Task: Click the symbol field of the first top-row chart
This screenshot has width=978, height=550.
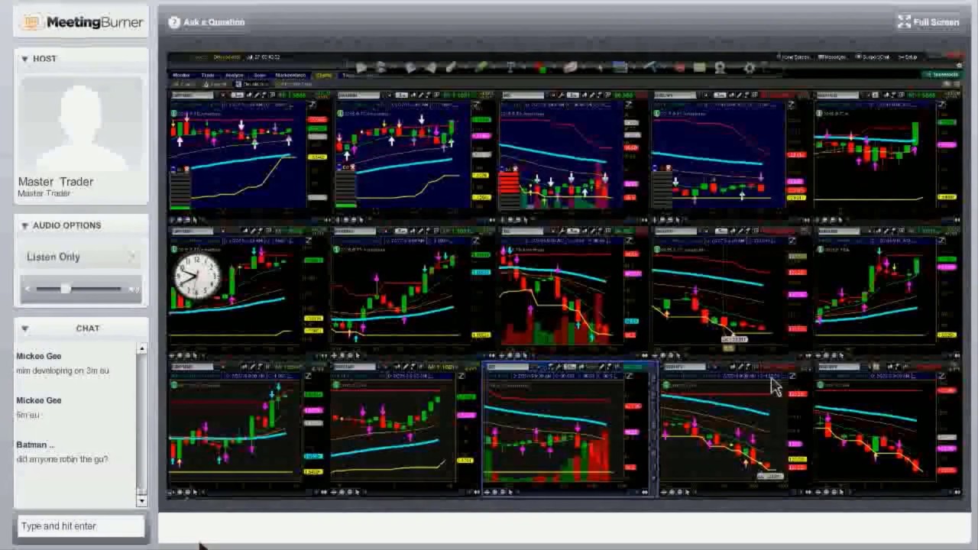Action: point(193,95)
